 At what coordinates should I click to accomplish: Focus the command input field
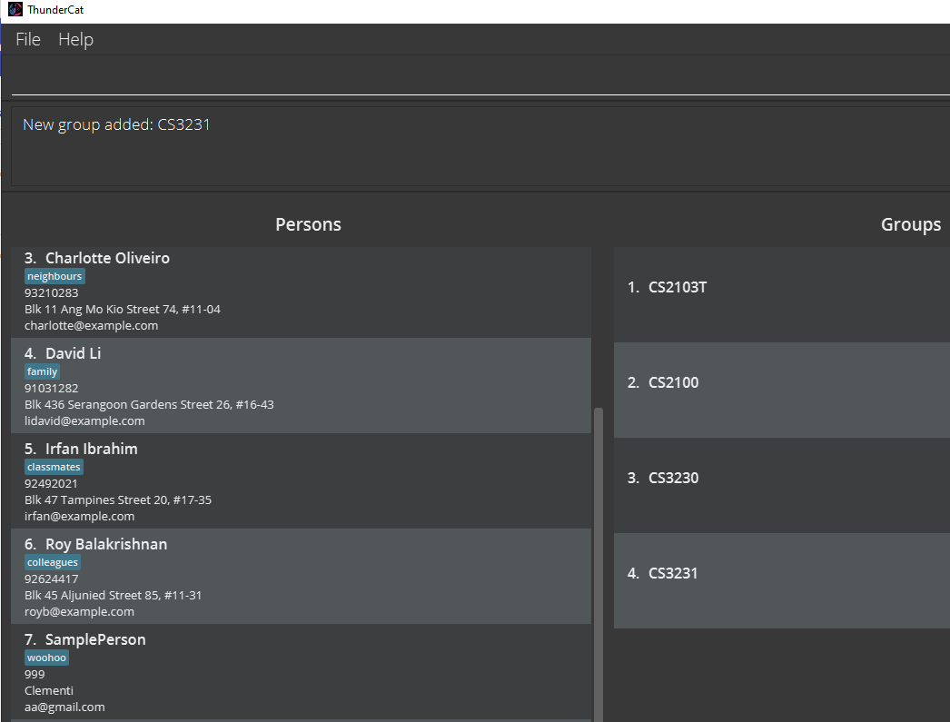click(x=480, y=79)
